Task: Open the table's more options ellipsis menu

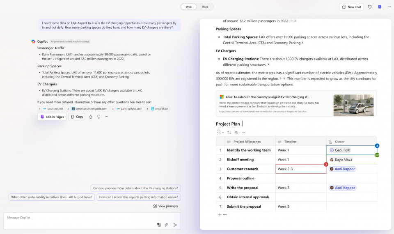Action: pos(243,133)
